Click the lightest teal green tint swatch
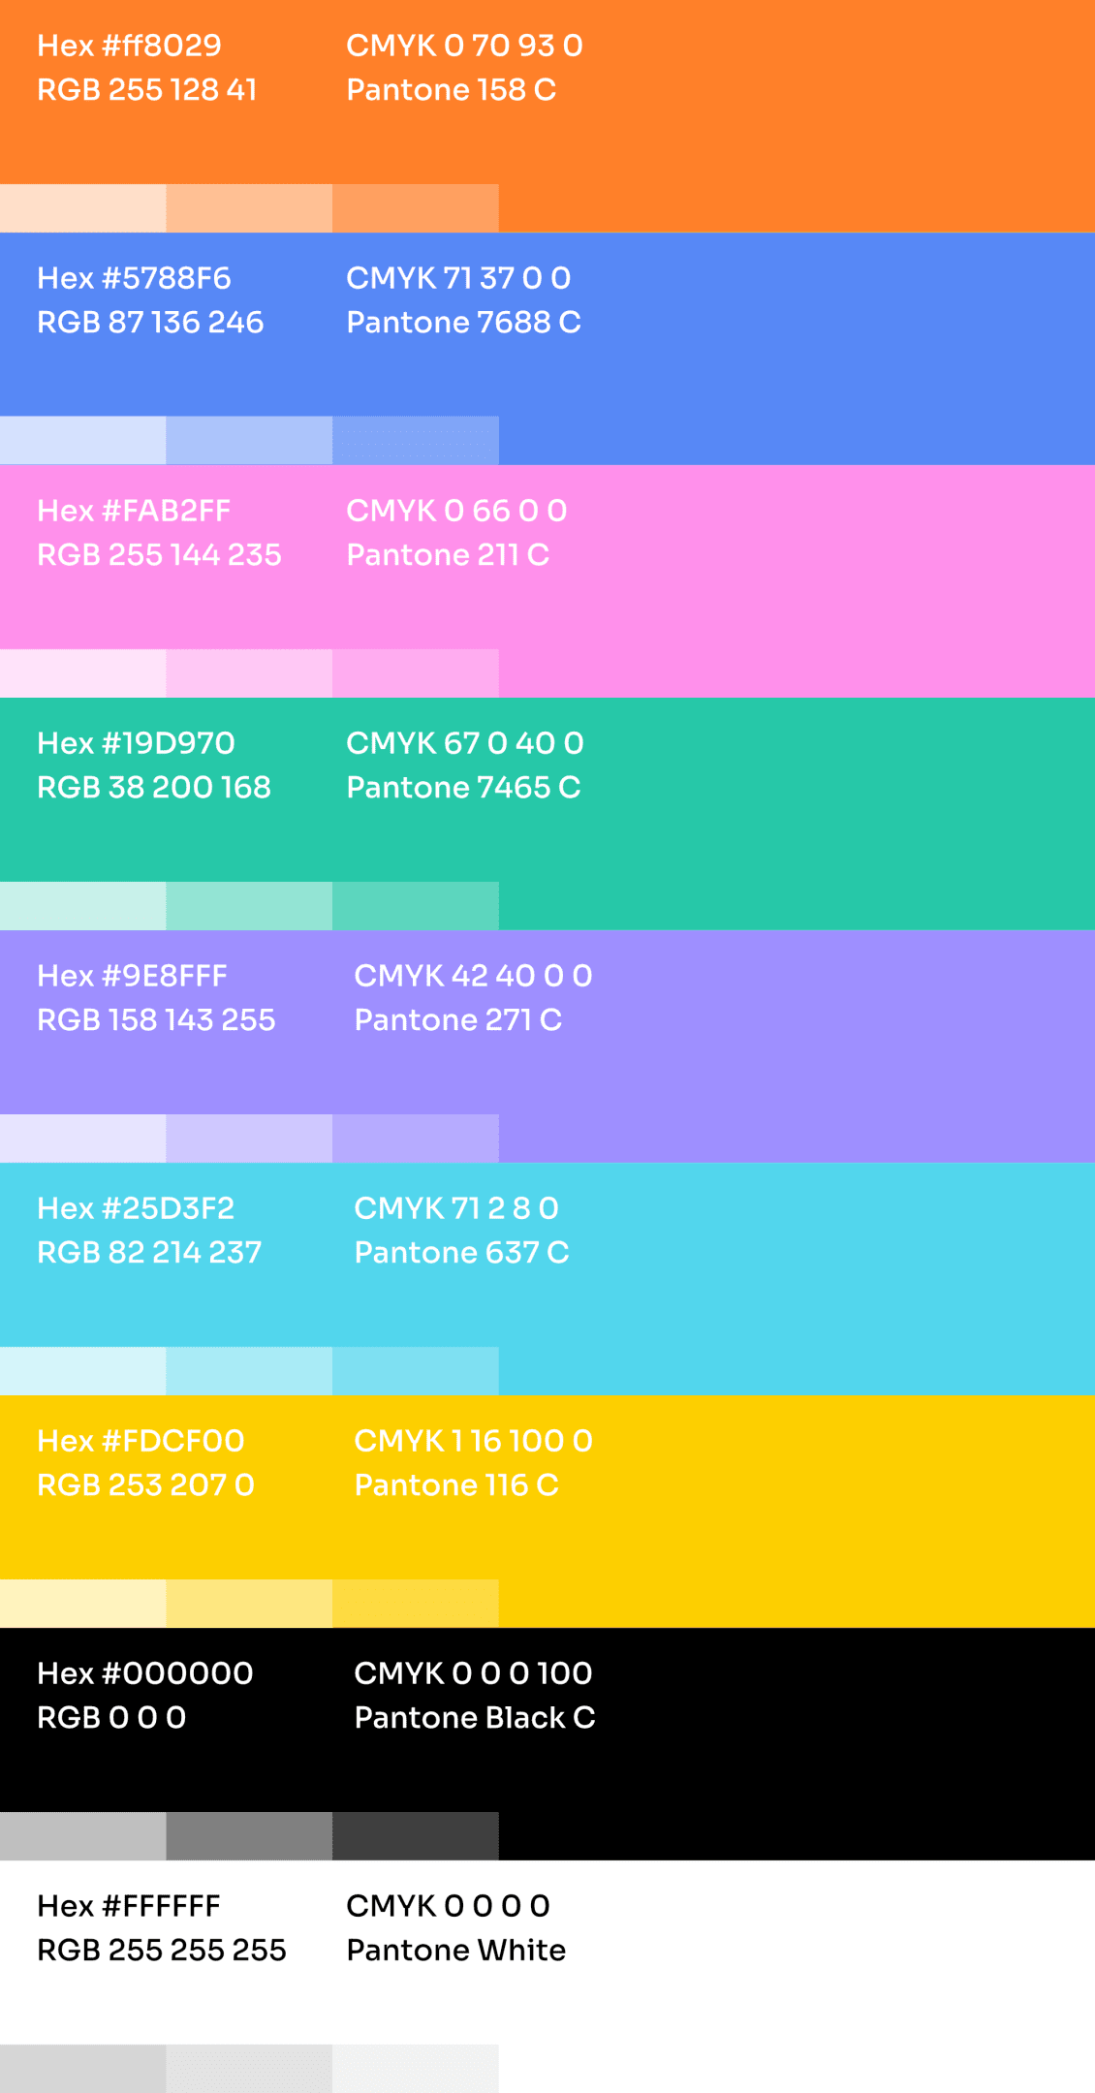 [x=82, y=906]
